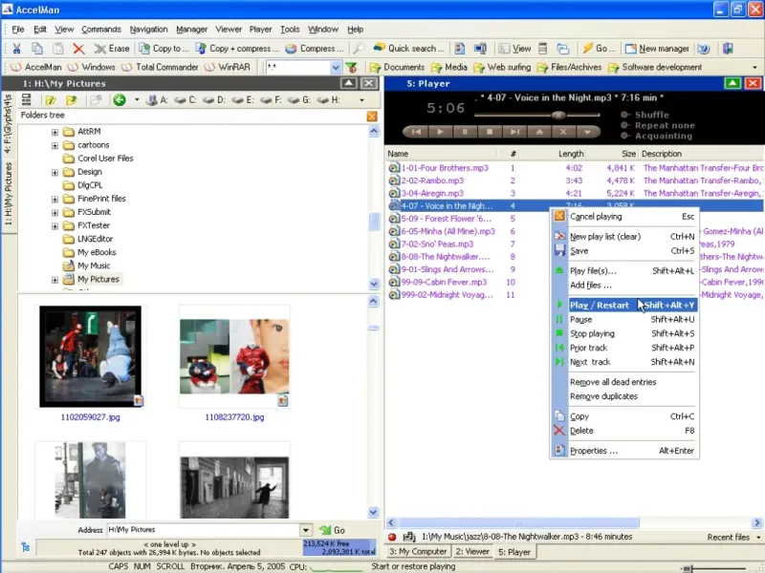Screen dimensions: 765x573
Task: Click the Go button beside address
Action: coord(332,530)
